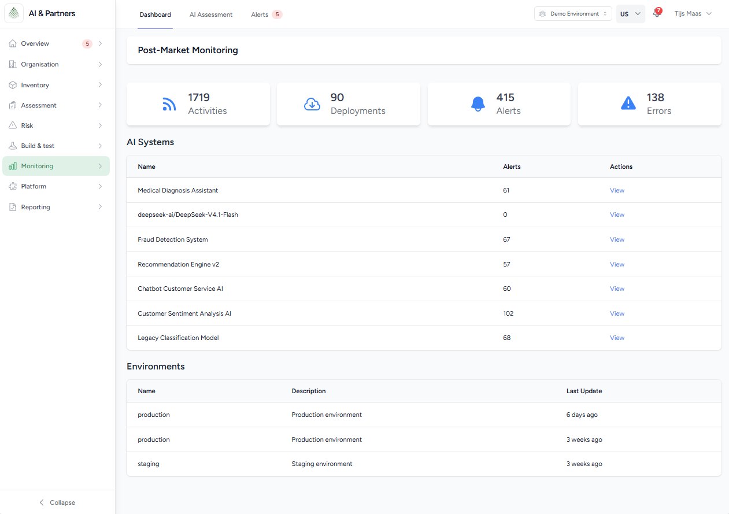The width and height of the screenshot is (729, 514).
Task: Click the Monitoring bar chart icon
Action: pyautogui.click(x=13, y=166)
